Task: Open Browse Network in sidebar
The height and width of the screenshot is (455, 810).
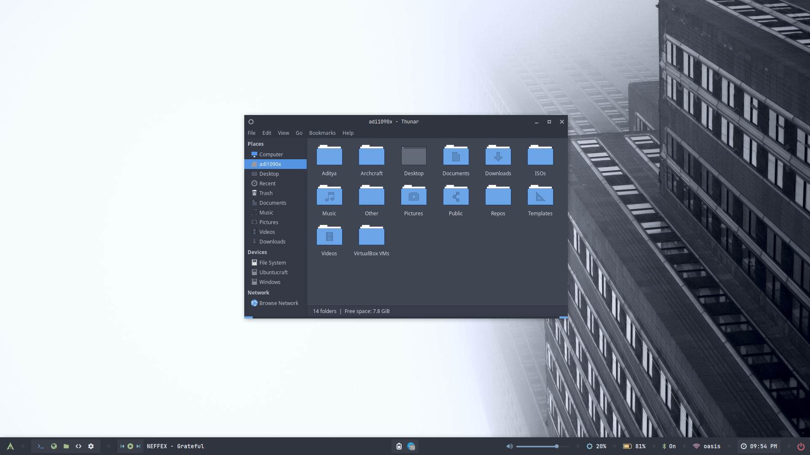Action: 278,303
